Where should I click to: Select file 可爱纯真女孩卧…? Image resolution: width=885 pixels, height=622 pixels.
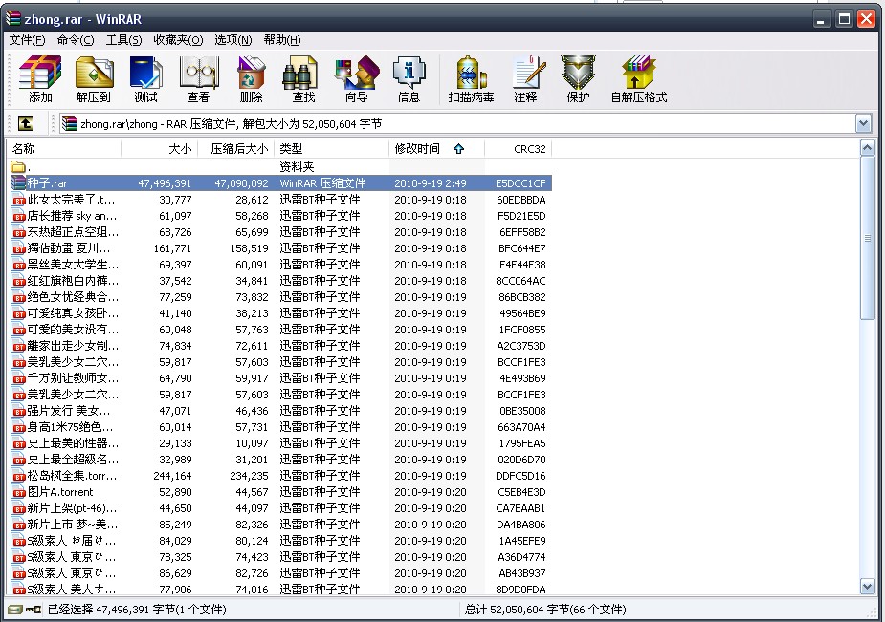tap(74, 313)
